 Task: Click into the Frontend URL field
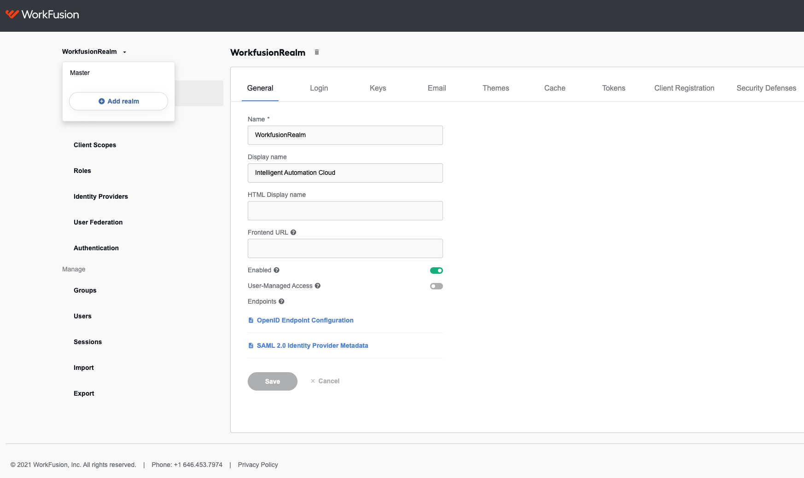345,248
